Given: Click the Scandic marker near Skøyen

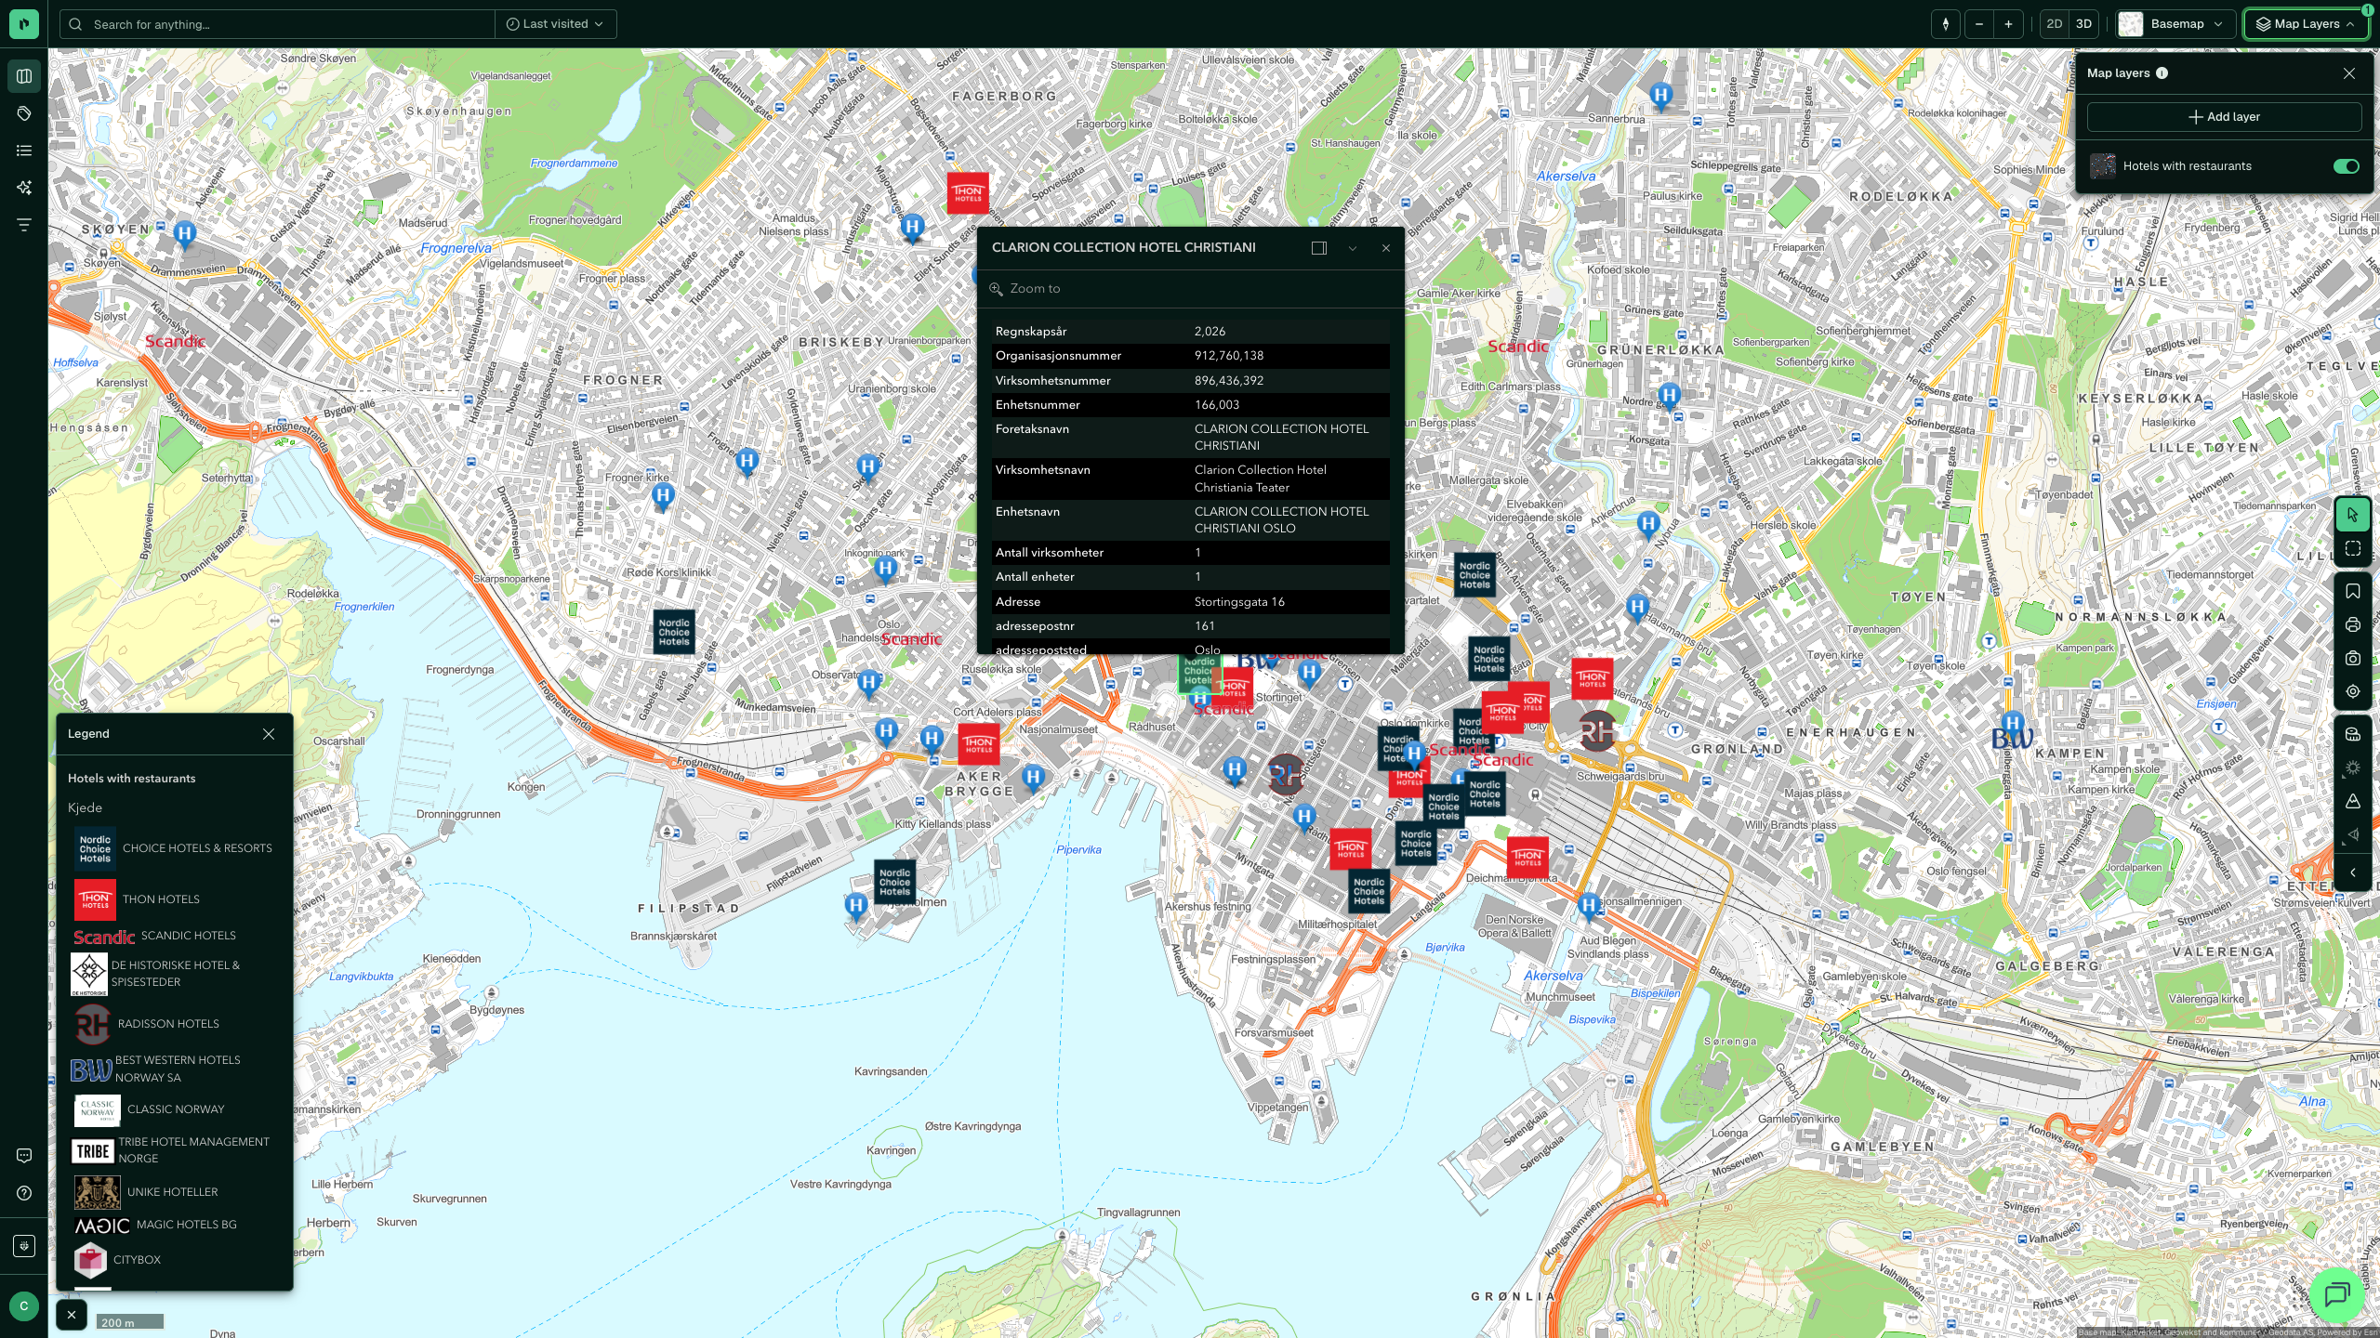Looking at the screenshot, I should (175, 341).
